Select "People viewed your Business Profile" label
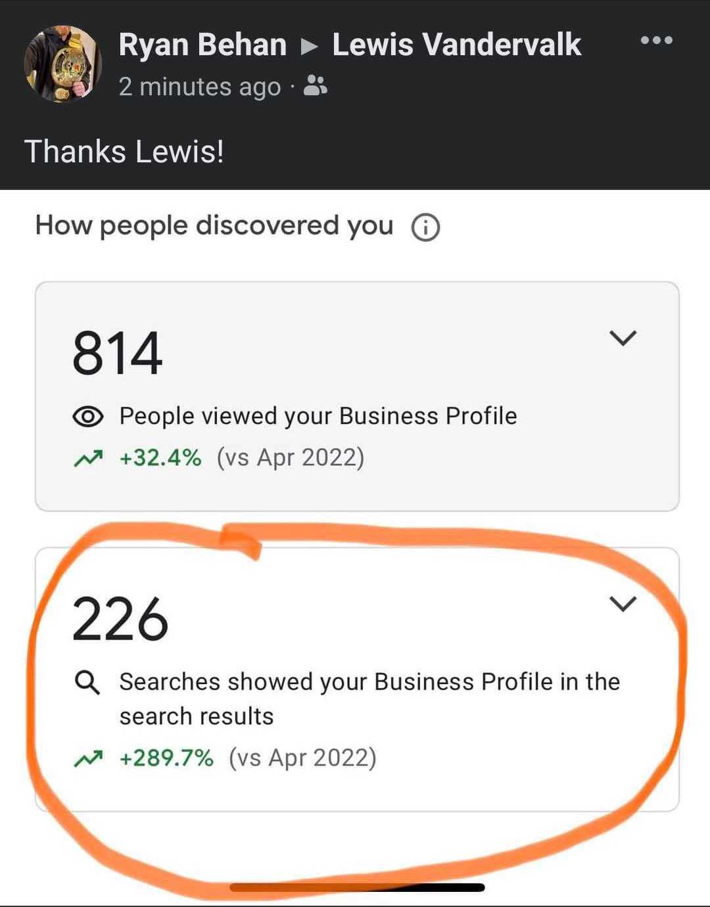The height and width of the screenshot is (907, 710). click(x=318, y=416)
